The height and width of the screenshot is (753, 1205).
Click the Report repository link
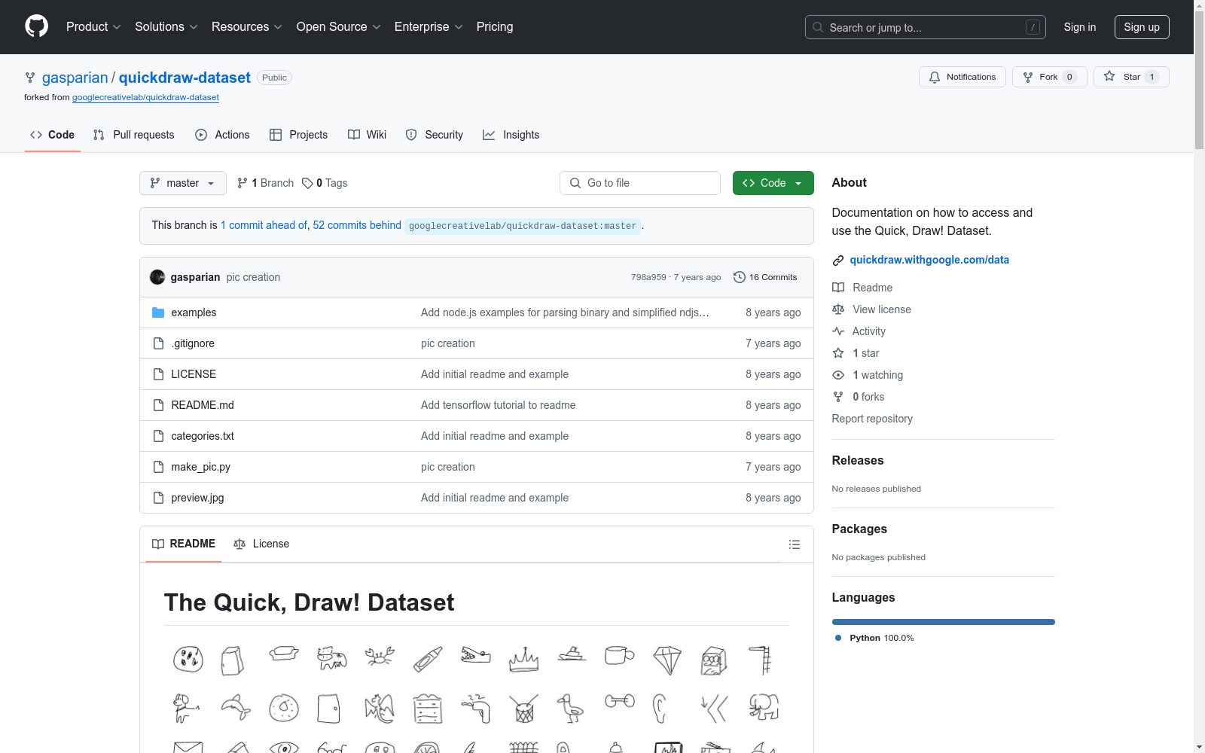pyautogui.click(x=872, y=419)
